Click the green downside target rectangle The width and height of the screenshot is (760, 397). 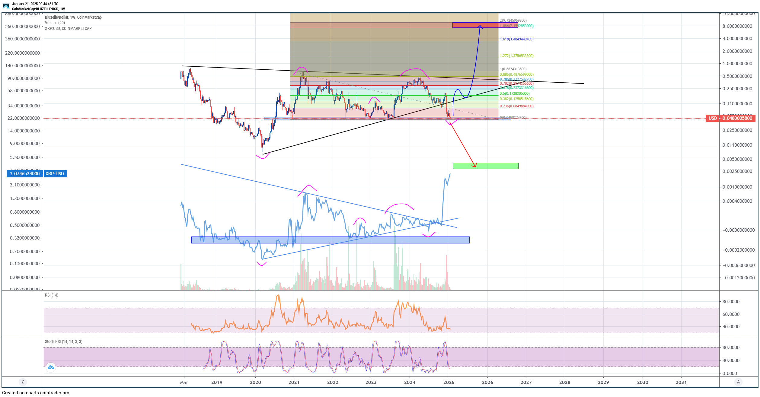tap(495, 166)
